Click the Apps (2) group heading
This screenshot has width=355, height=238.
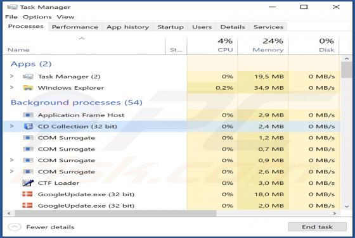[x=31, y=64]
